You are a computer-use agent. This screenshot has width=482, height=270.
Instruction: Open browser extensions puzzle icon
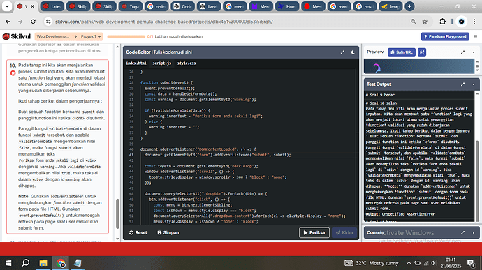click(442, 22)
